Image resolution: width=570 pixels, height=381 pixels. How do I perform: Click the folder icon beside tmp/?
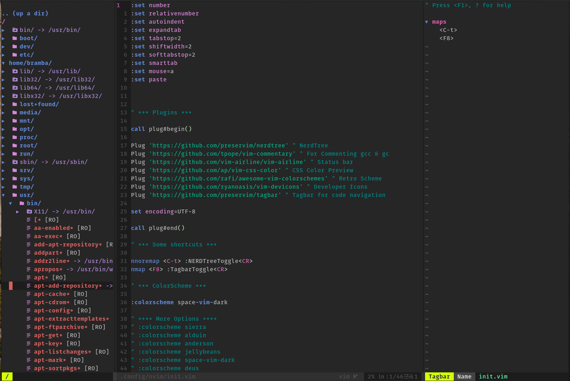pyautogui.click(x=15, y=187)
